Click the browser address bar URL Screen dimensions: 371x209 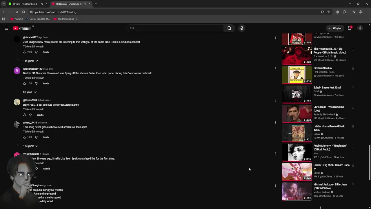click(56, 12)
